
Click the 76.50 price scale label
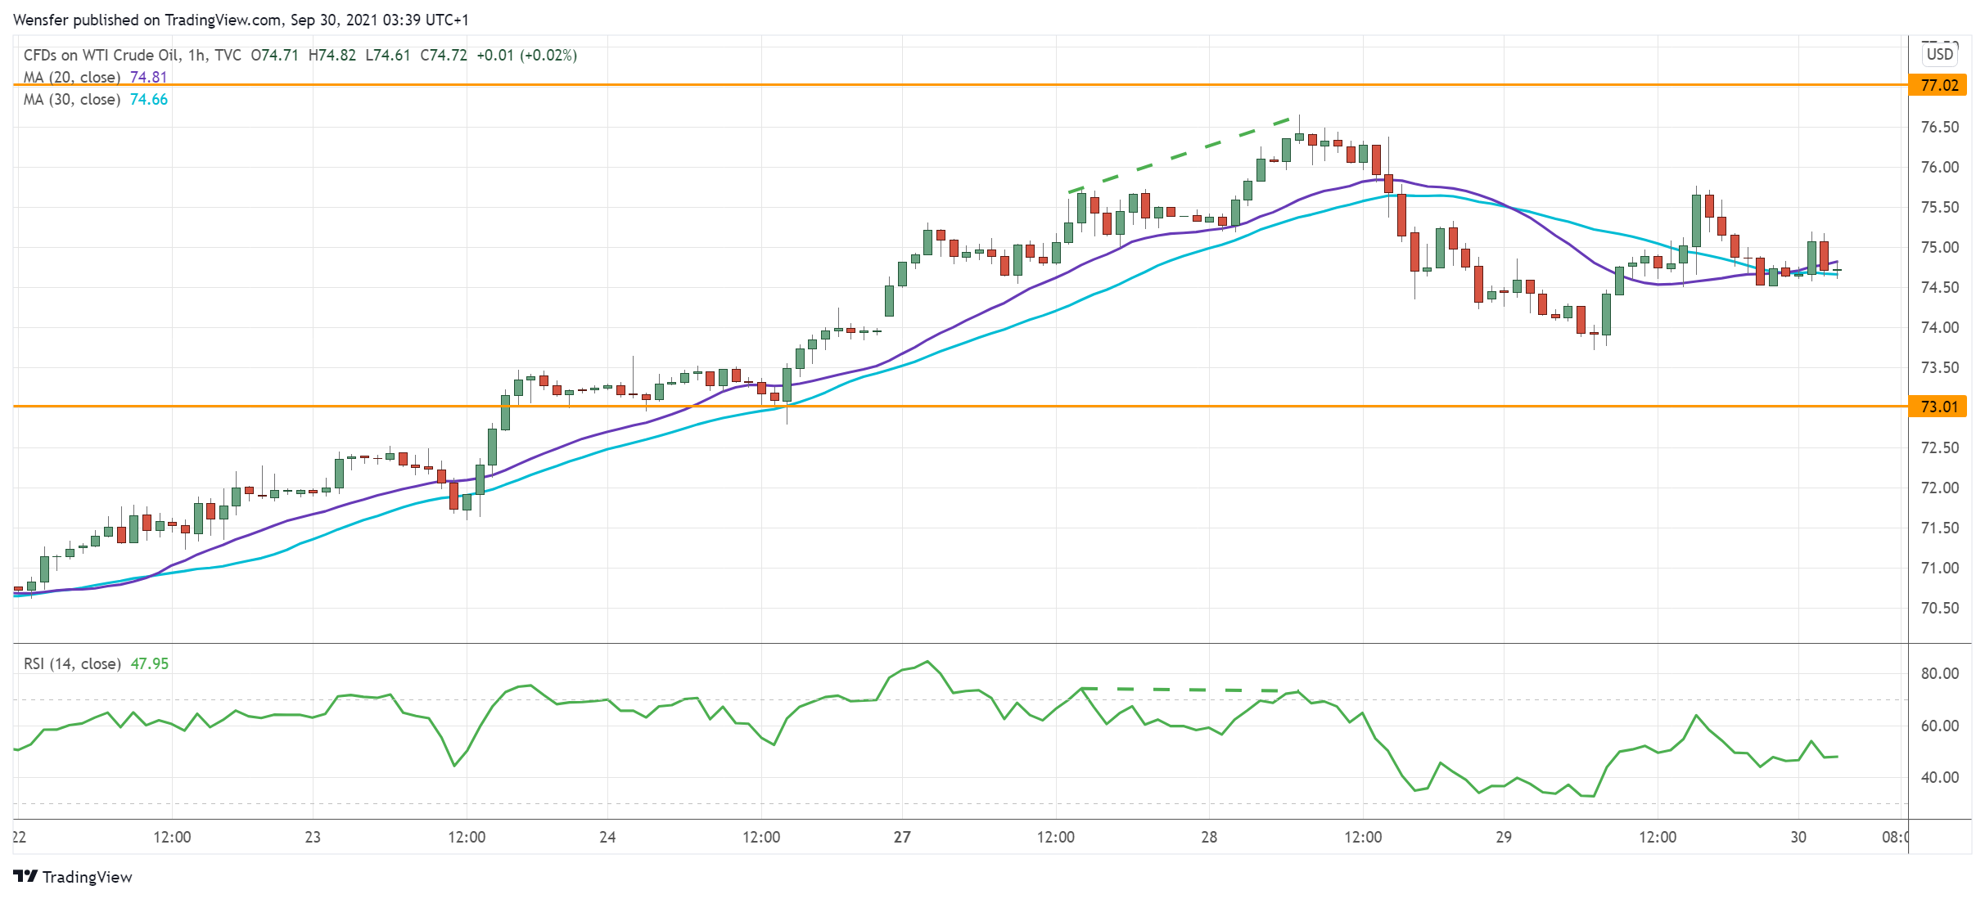(x=1939, y=127)
